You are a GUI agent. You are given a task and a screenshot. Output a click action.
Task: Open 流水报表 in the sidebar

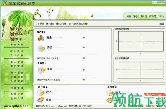tap(17, 73)
